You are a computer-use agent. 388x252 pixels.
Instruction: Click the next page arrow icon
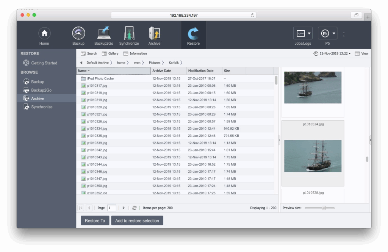tap(124, 208)
